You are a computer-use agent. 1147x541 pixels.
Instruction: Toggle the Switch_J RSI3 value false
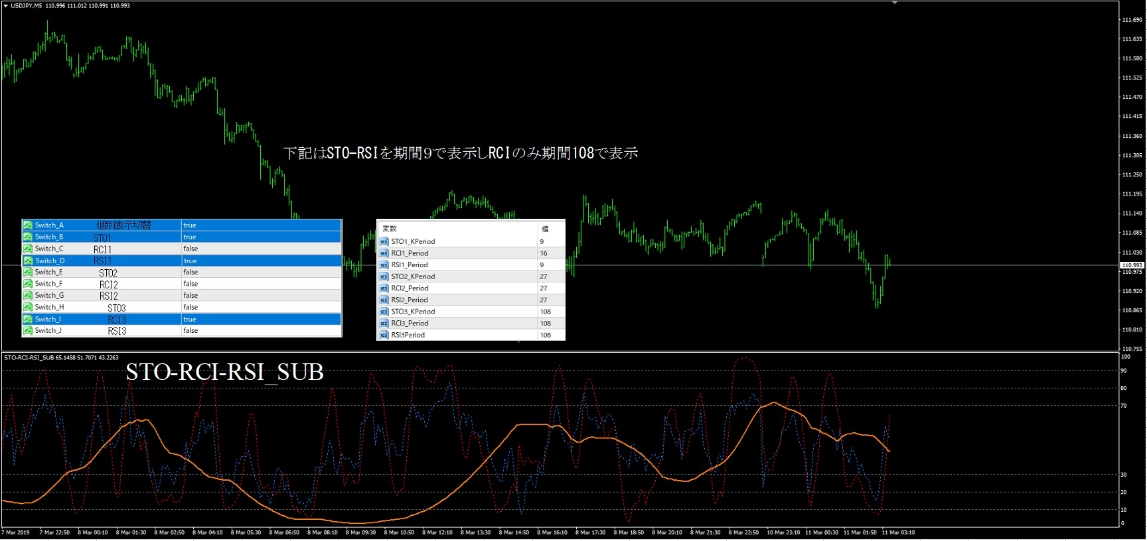[x=191, y=330]
